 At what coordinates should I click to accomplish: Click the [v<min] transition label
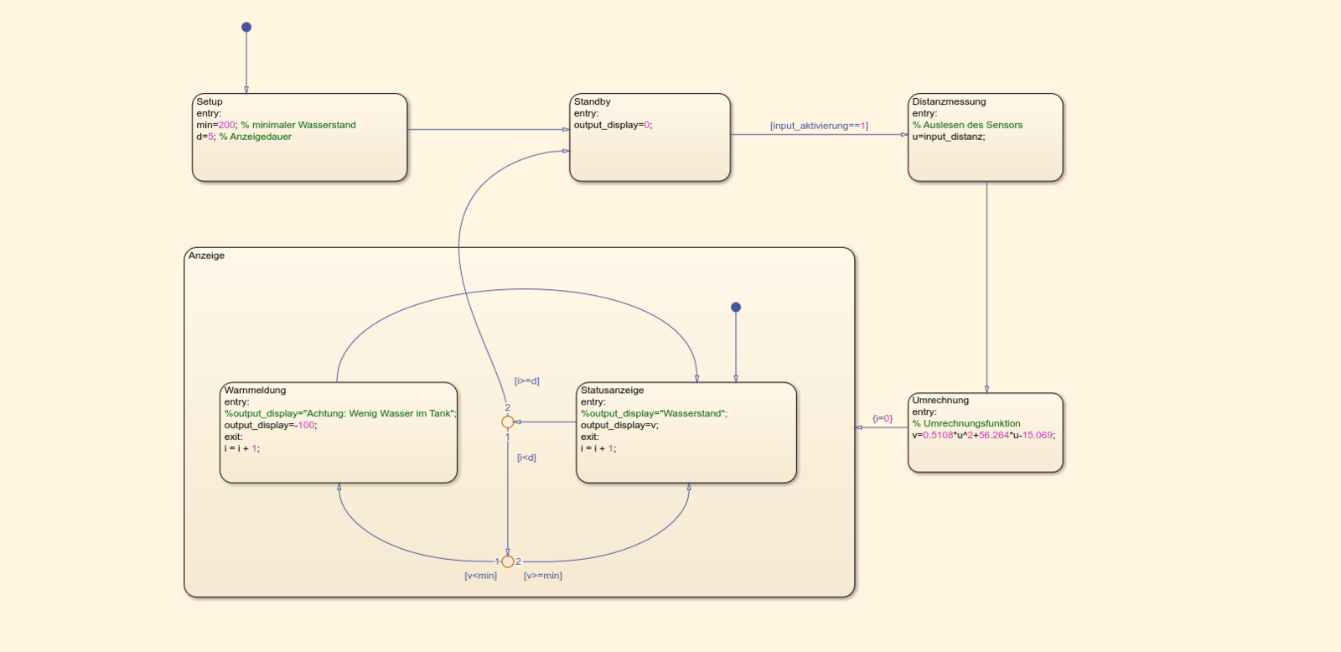coord(480,576)
